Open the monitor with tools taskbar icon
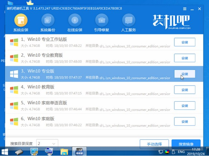Image resolution: width=209 pixels, height=156 pixels. point(34,152)
